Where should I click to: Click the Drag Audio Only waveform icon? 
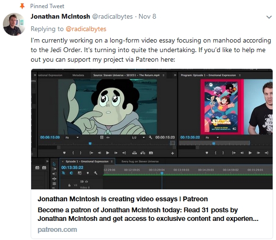click(x=108, y=138)
